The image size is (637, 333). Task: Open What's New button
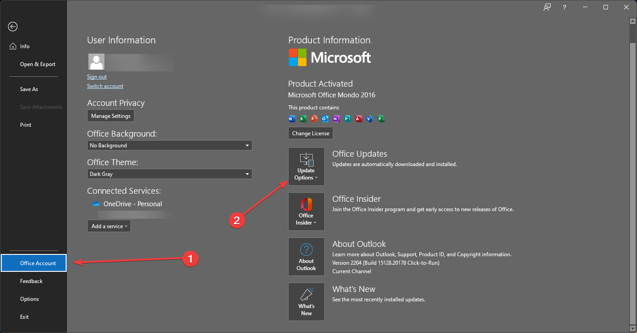point(306,302)
